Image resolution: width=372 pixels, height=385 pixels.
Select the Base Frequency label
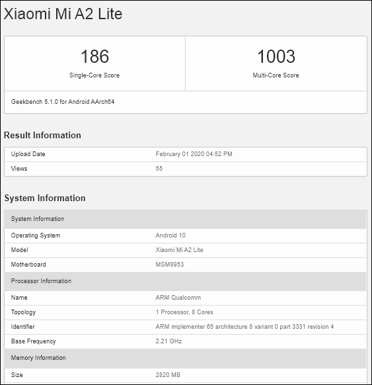click(x=33, y=341)
